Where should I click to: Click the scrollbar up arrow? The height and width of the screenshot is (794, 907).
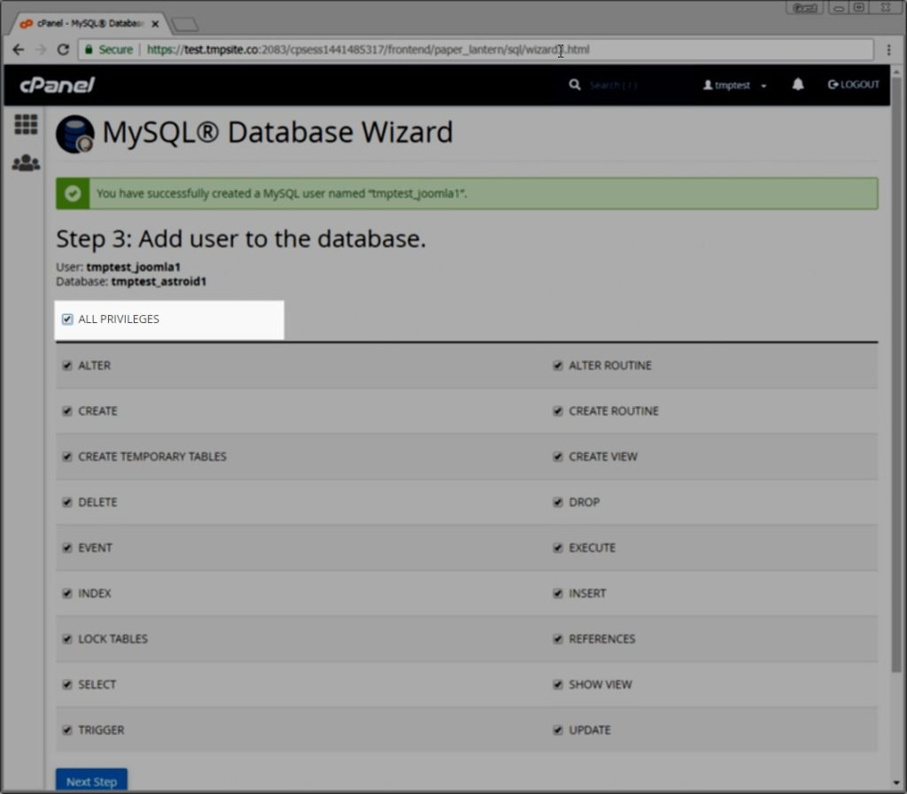click(896, 73)
